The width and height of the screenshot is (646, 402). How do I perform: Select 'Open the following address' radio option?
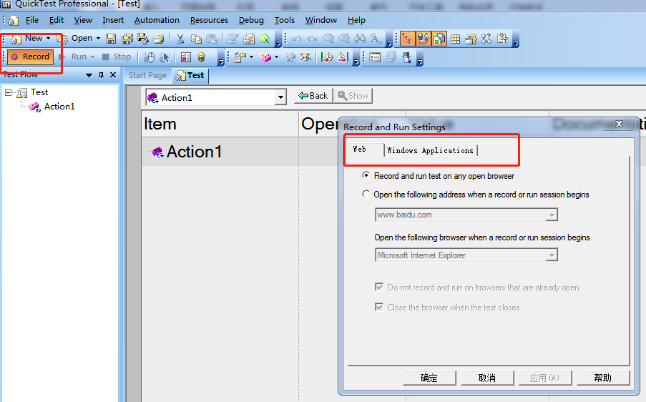coord(366,194)
